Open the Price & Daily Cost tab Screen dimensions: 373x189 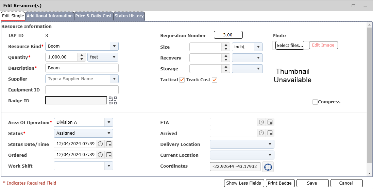[x=94, y=16]
